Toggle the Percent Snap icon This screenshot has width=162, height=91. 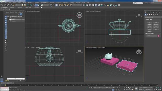[x=65, y=5]
